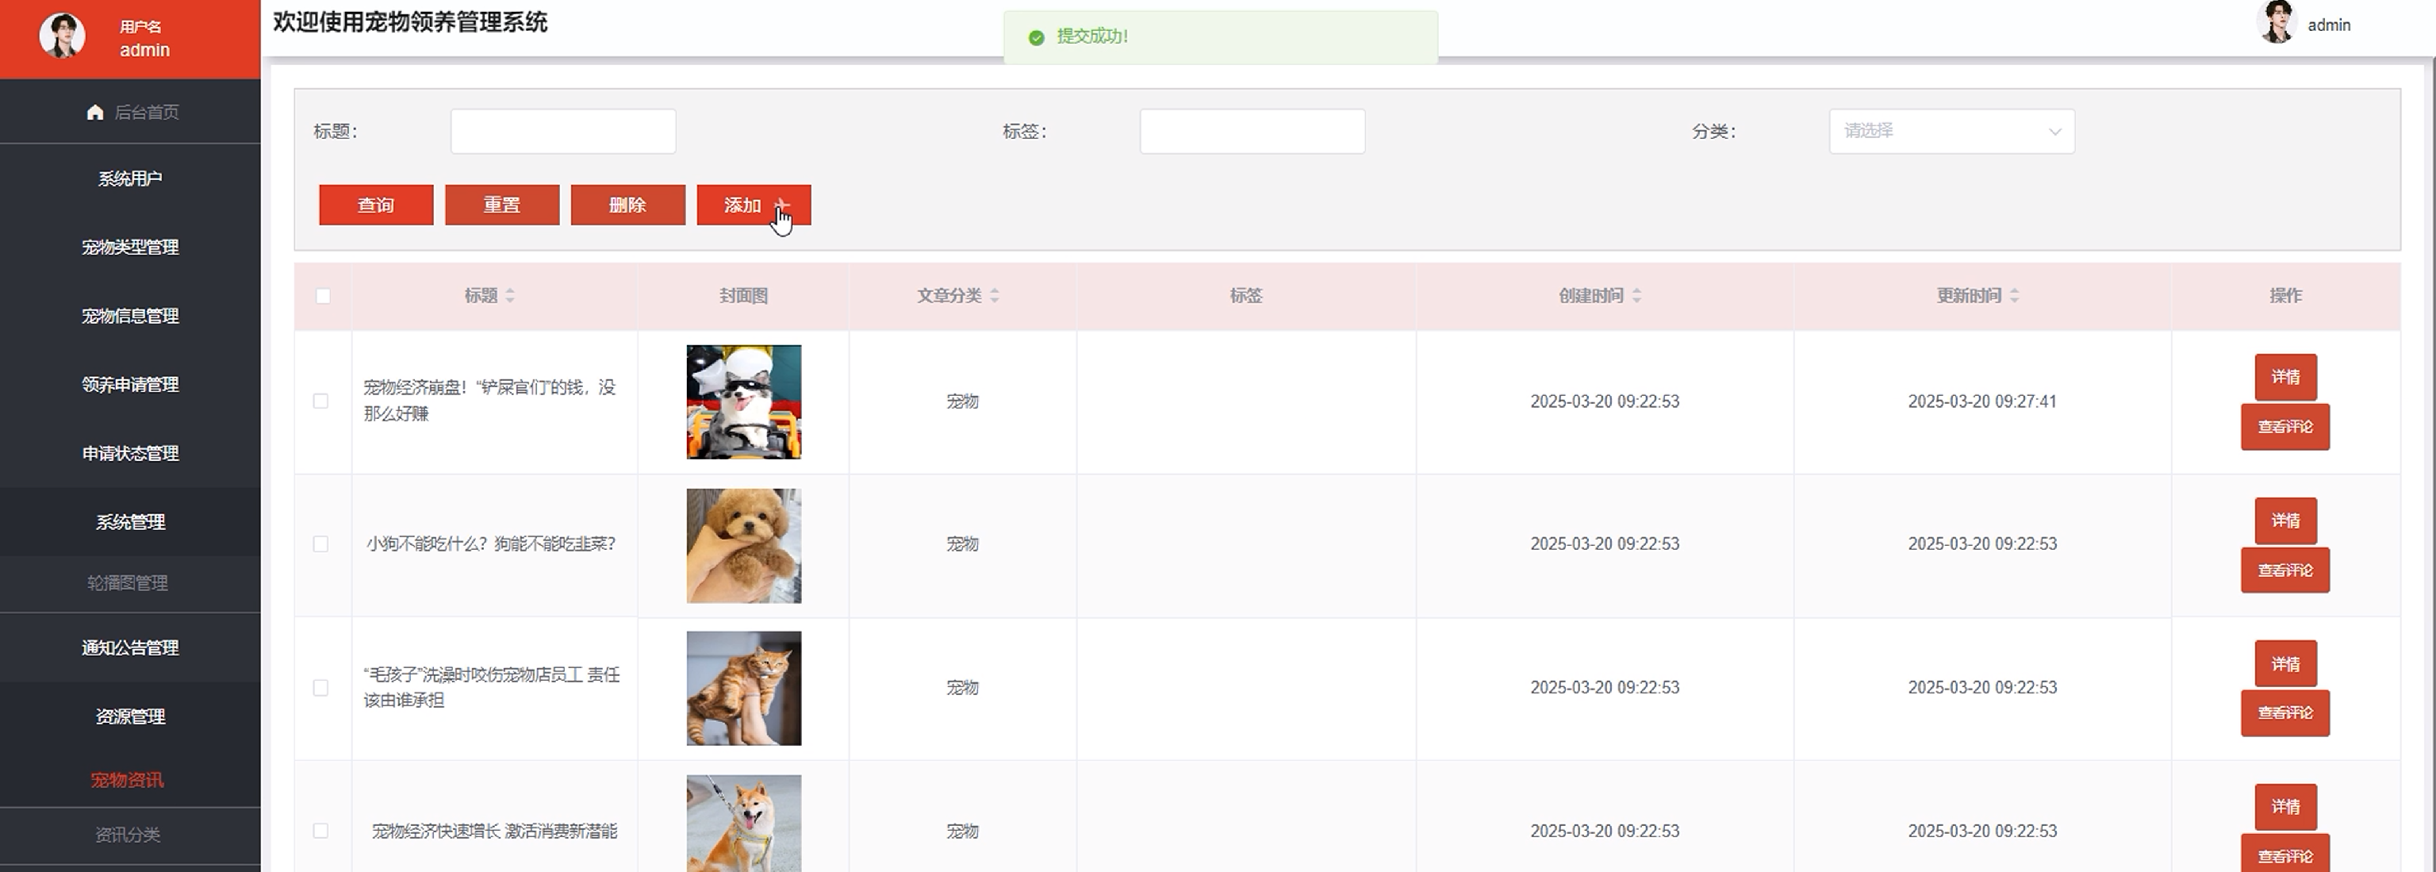Toggle the select-all checkbox in table header
The width and height of the screenshot is (2436, 872).
click(324, 296)
